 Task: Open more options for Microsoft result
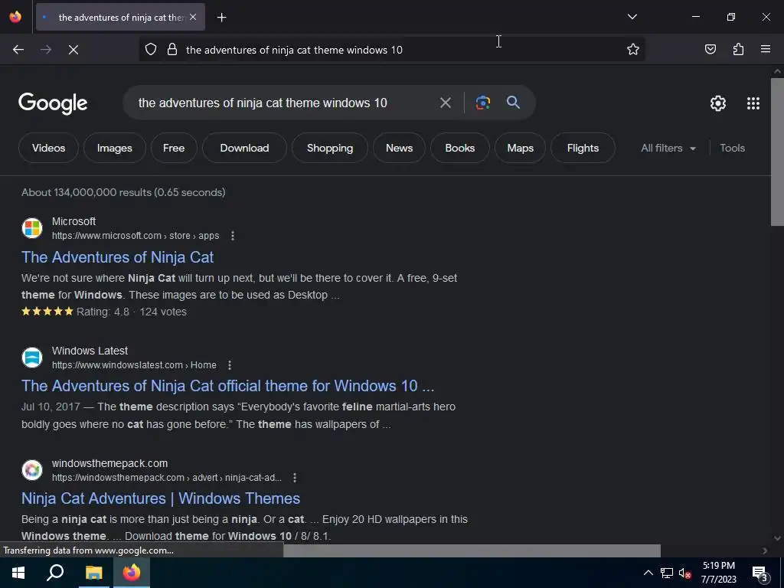coord(233,236)
